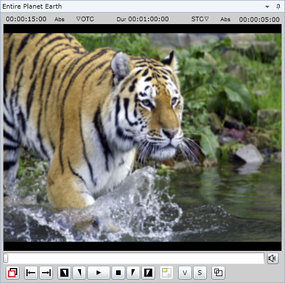Step forward one frame

pos(133,273)
